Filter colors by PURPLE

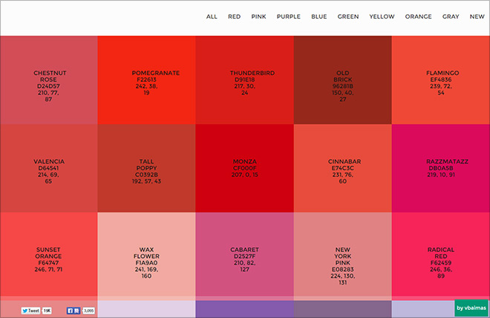pyautogui.click(x=289, y=16)
